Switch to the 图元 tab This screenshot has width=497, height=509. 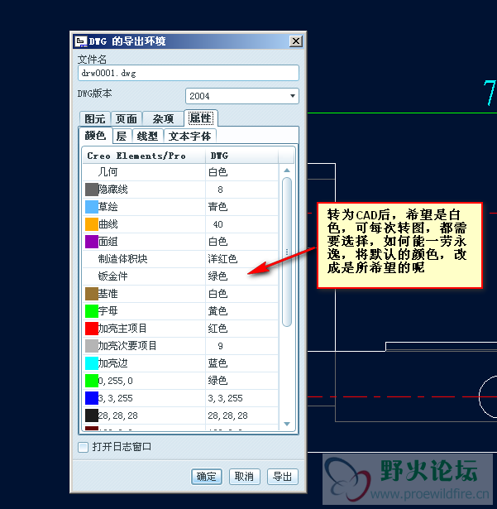click(x=95, y=119)
